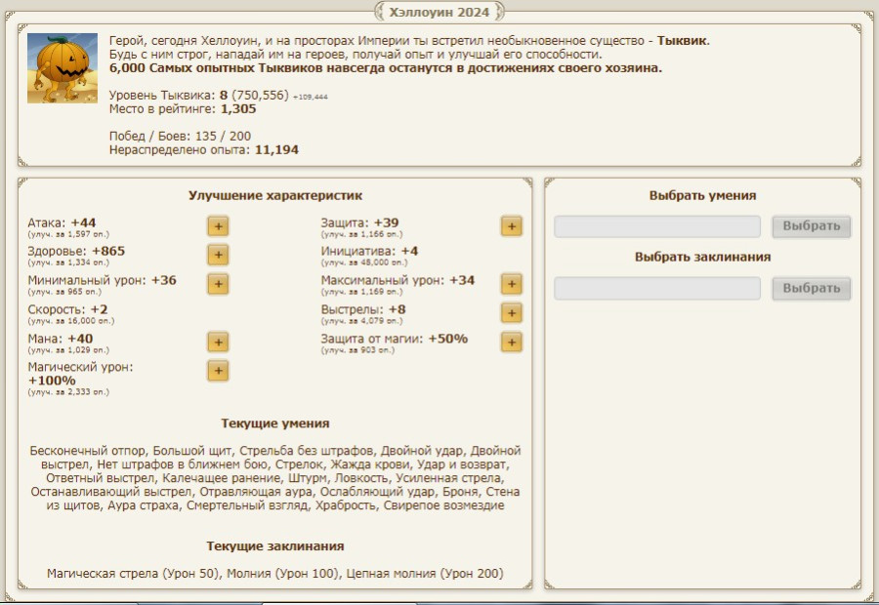The image size is (879, 605).
Task: Select the Улучшение характеристик heading
Action: (274, 196)
